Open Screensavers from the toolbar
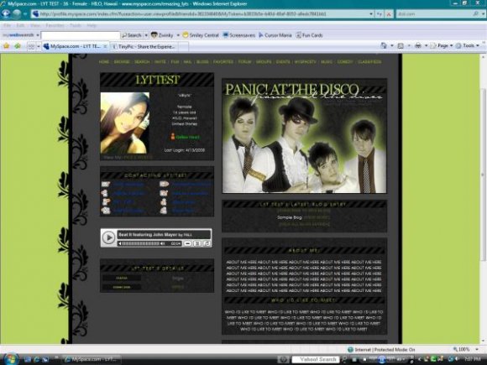Image resolution: width=487 pixels, height=365 pixels. [239, 35]
